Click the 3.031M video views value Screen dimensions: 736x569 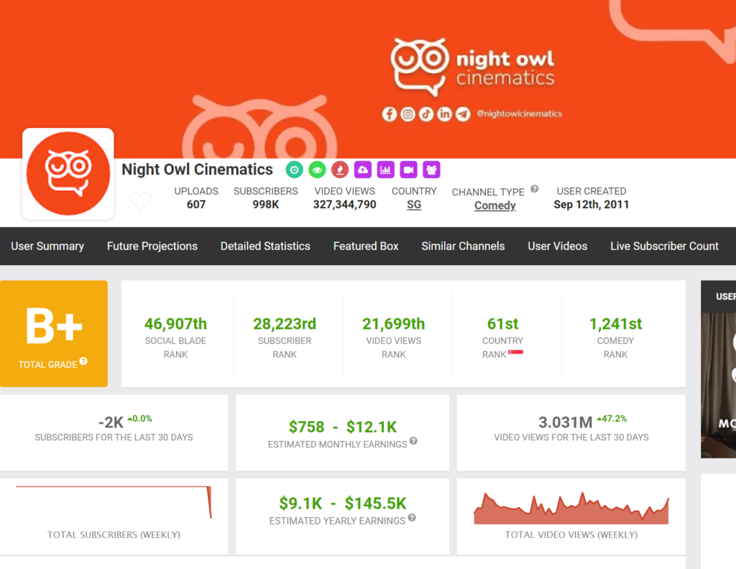click(x=565, y=422)
